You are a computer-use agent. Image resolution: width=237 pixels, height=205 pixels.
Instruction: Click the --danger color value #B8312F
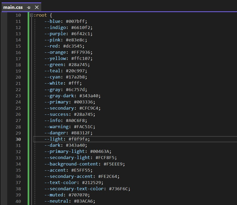click(x=81, y=133)
